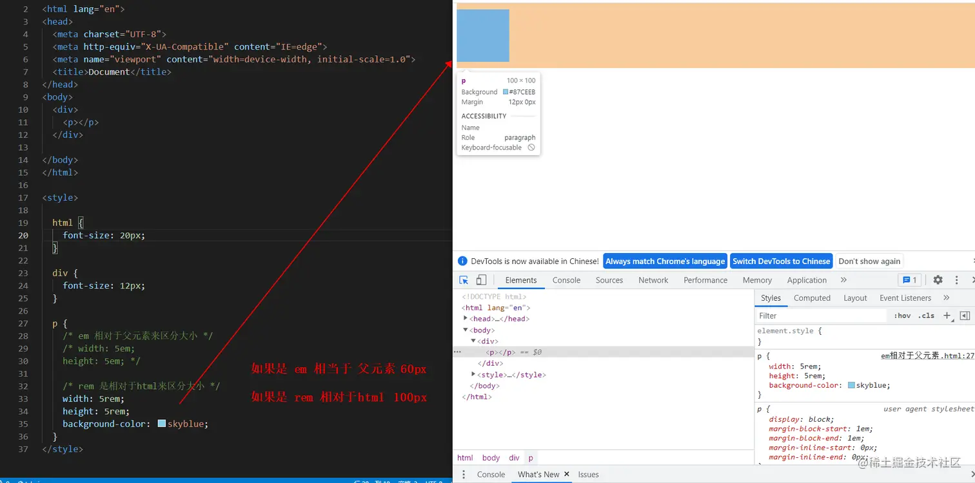This screenshot has width=975, height=483.
Task: Open the drawer three-dot menu beside Console
Action: point(464,475)
